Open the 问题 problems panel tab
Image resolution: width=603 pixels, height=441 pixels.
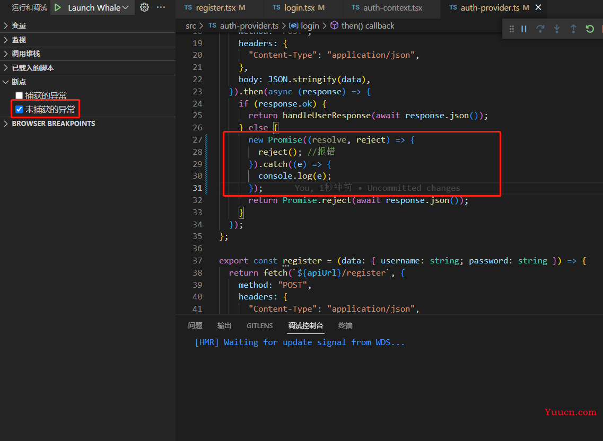click(195, 325)
